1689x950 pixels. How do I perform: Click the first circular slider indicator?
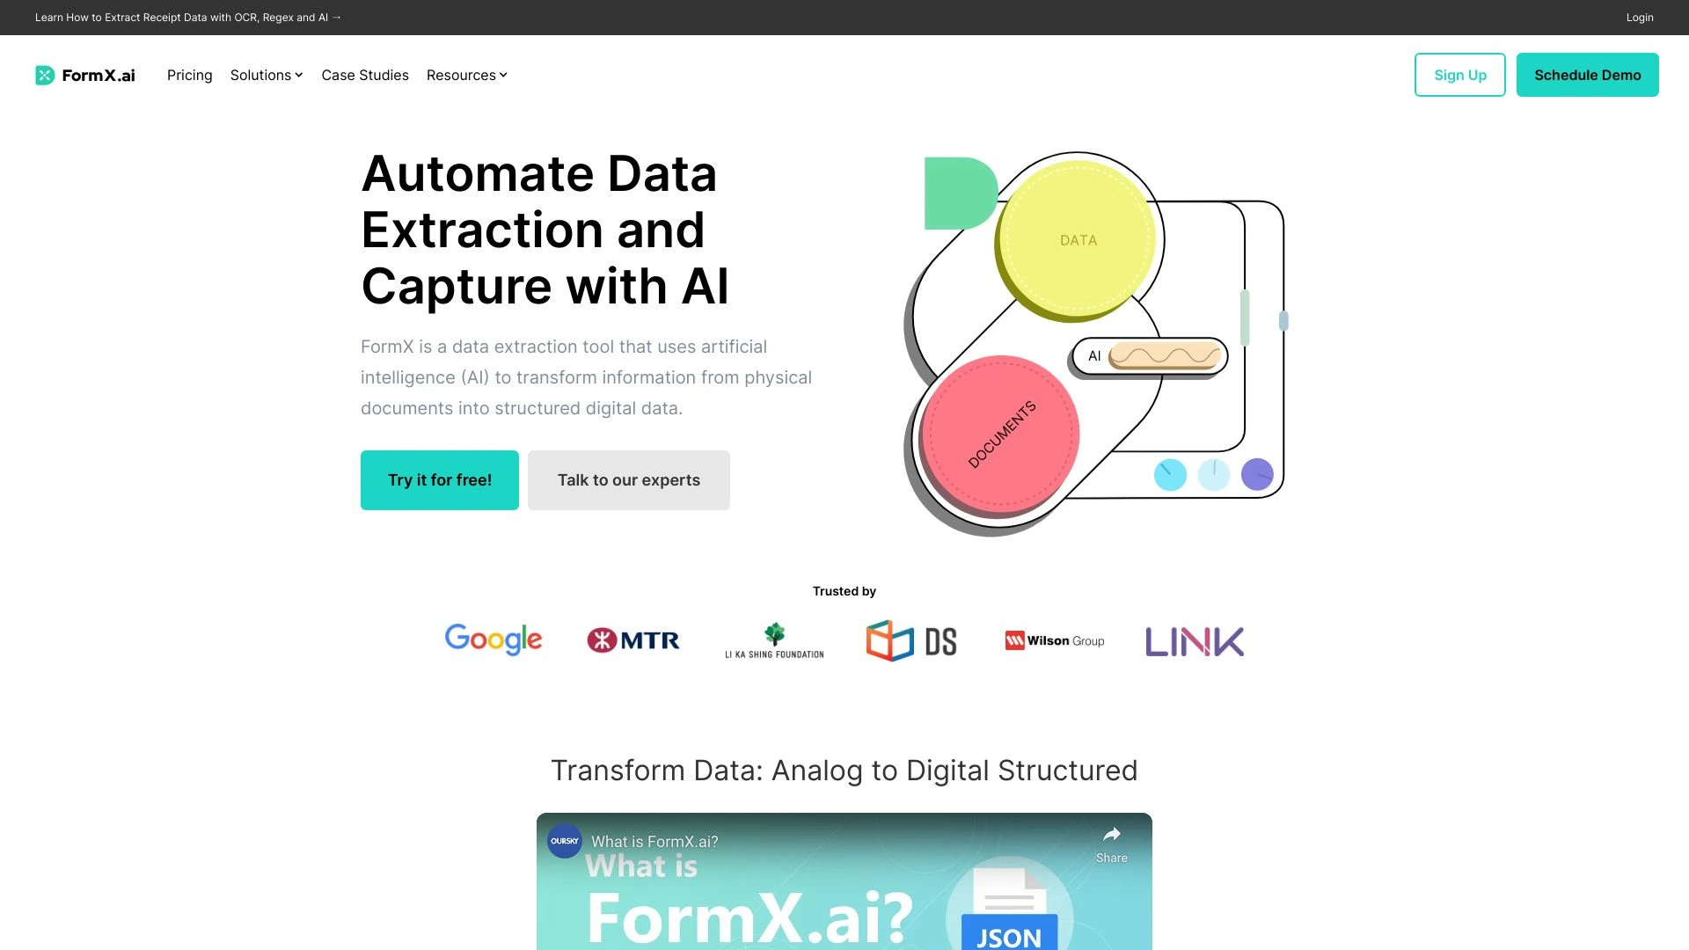click(x=1169, y=474)
